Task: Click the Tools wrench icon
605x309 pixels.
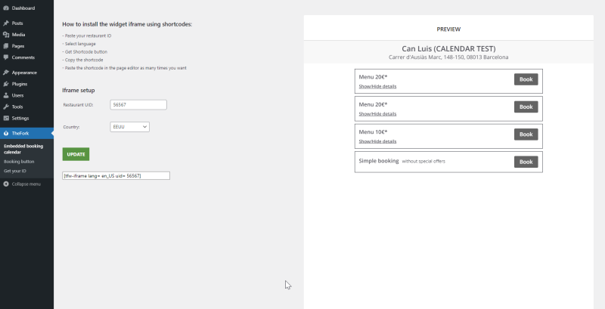Action: 6,107
